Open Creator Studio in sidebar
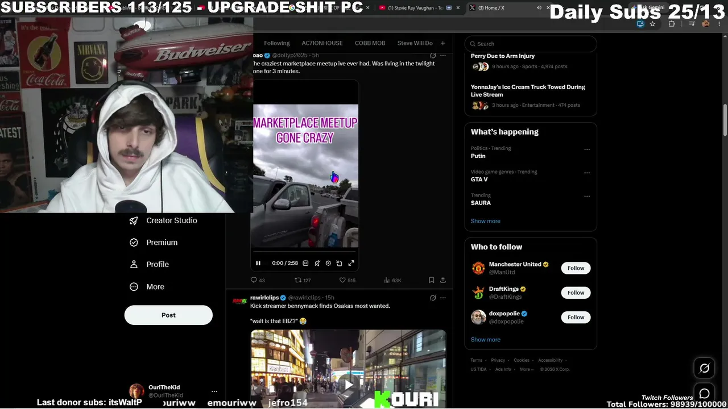728x409 pixels. tap(163, 220)
